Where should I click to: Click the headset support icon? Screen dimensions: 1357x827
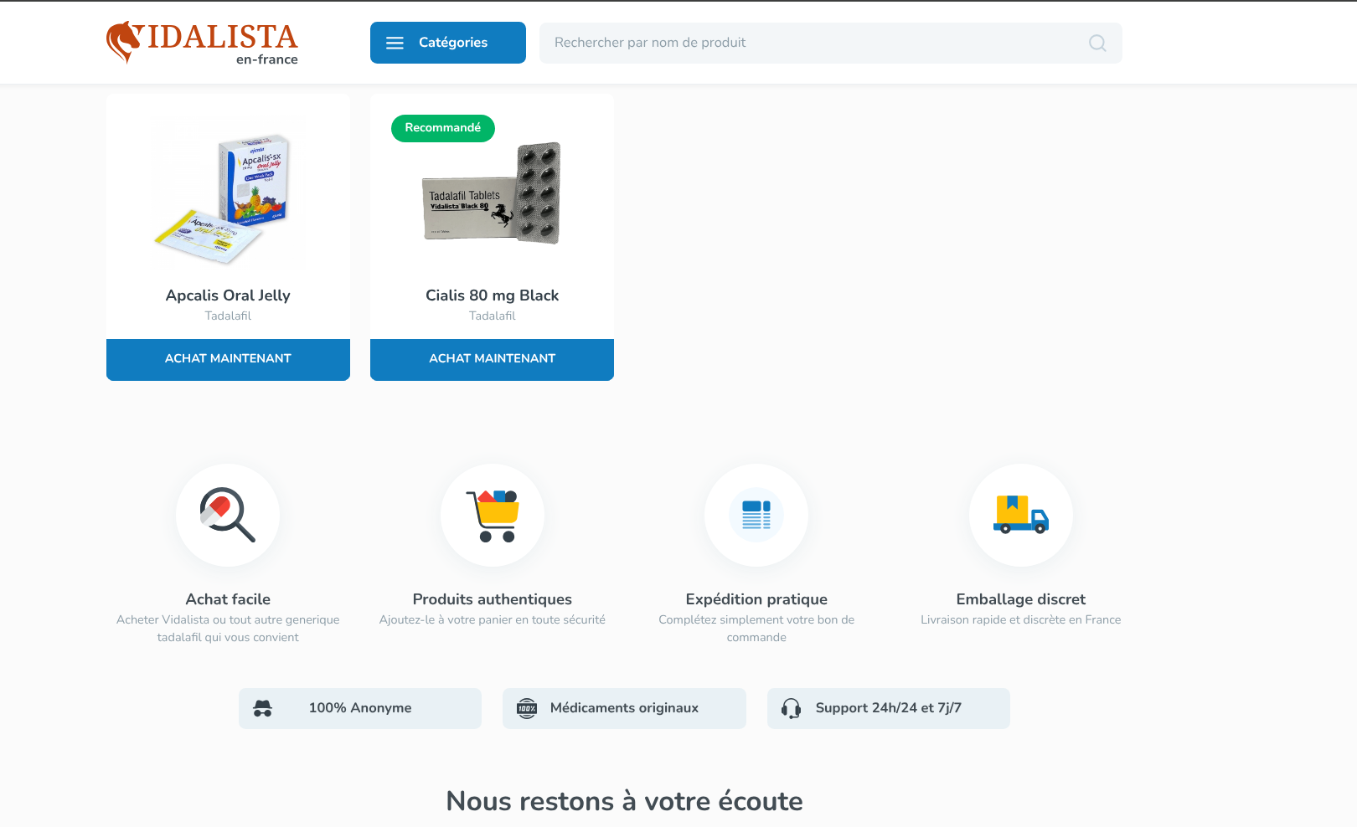791,708
